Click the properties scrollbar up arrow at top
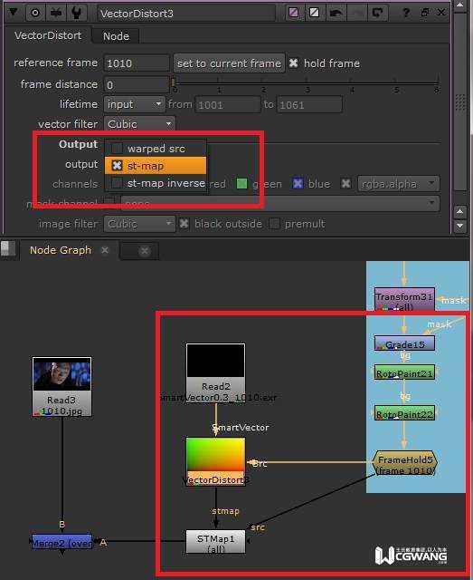The image size is (473, 580). (459, 5)
